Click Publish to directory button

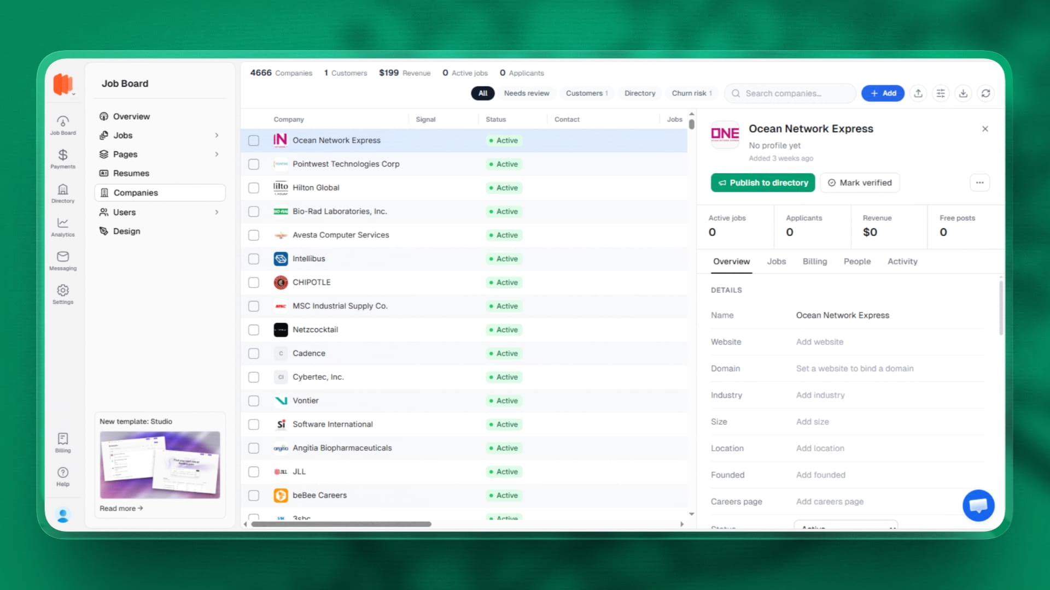pyautogui.click(x=763, y=183)
